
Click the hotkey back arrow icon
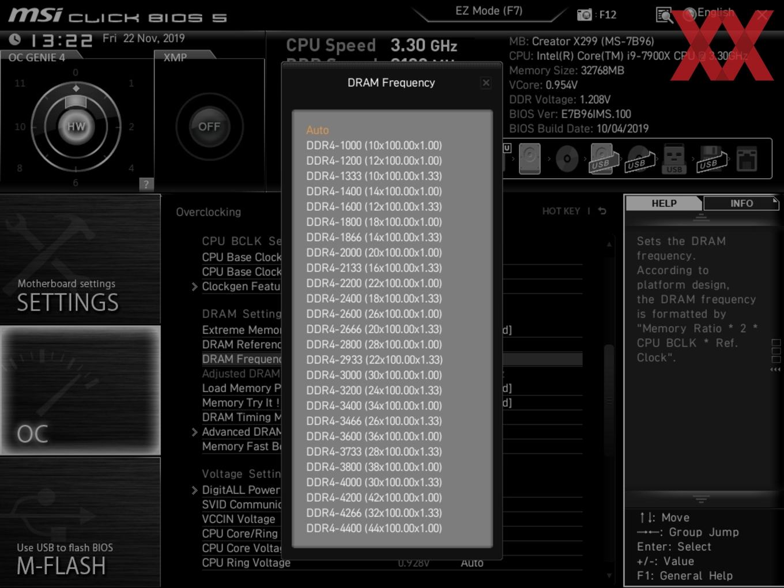coord(602,211)
